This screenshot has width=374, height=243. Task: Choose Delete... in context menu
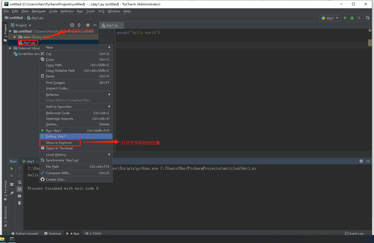tap(76, 124)
